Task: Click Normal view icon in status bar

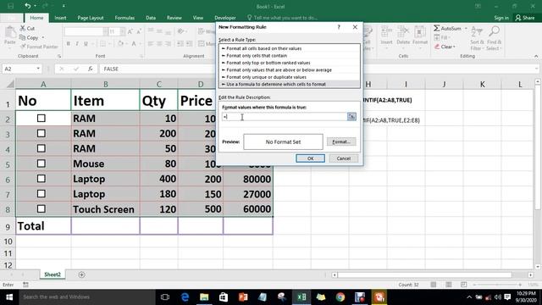Action: pos(433,285)
